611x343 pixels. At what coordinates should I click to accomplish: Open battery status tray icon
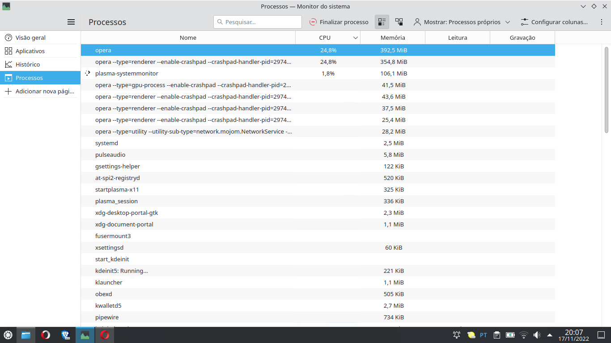coord(510,335)
